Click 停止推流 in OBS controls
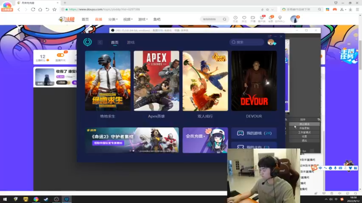Screen dimensions: 362x203 tap(304, 124)
